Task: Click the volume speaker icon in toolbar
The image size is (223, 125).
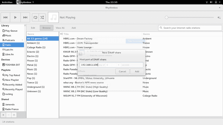Action: pos(219,18)
